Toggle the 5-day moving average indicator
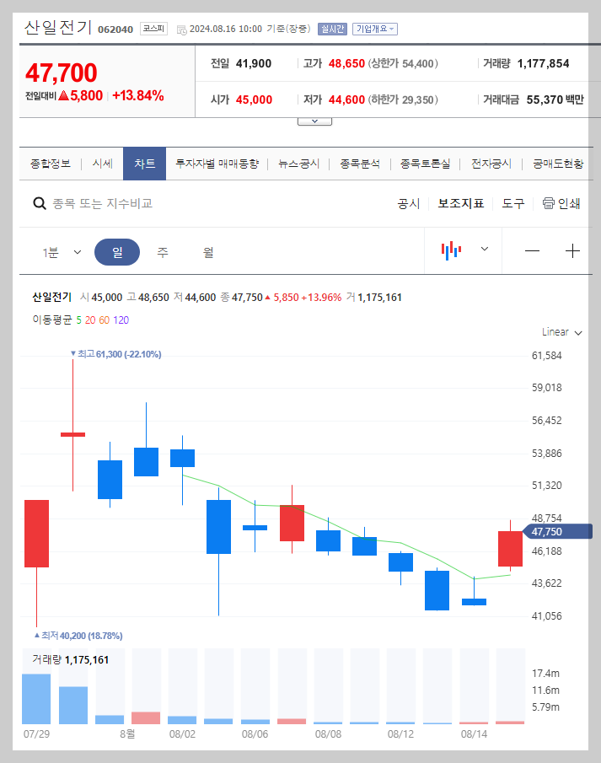The image size is (601, 763). pos(78,321)
